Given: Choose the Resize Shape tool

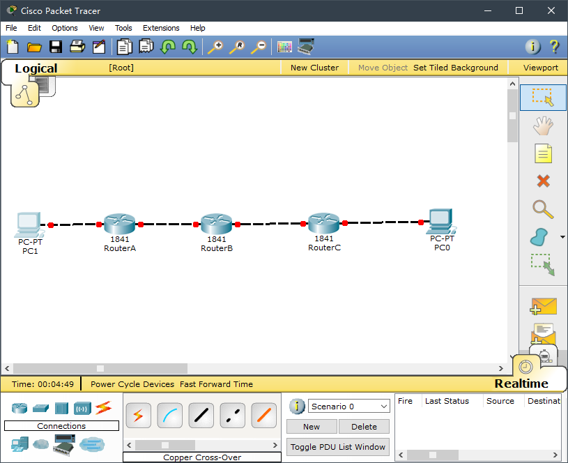Looking at the screenshot, I should point(543,265).
